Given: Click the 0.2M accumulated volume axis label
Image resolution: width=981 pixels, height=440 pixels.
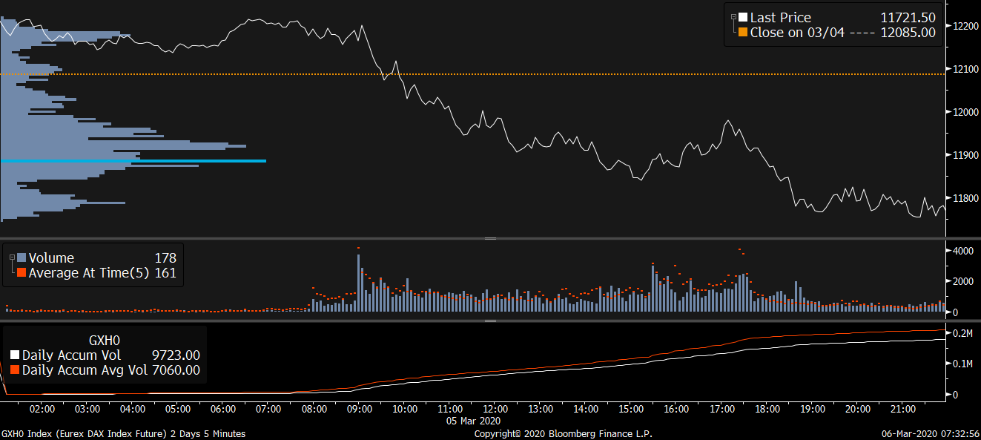Looking at the screenshot, I should [962, 333].
